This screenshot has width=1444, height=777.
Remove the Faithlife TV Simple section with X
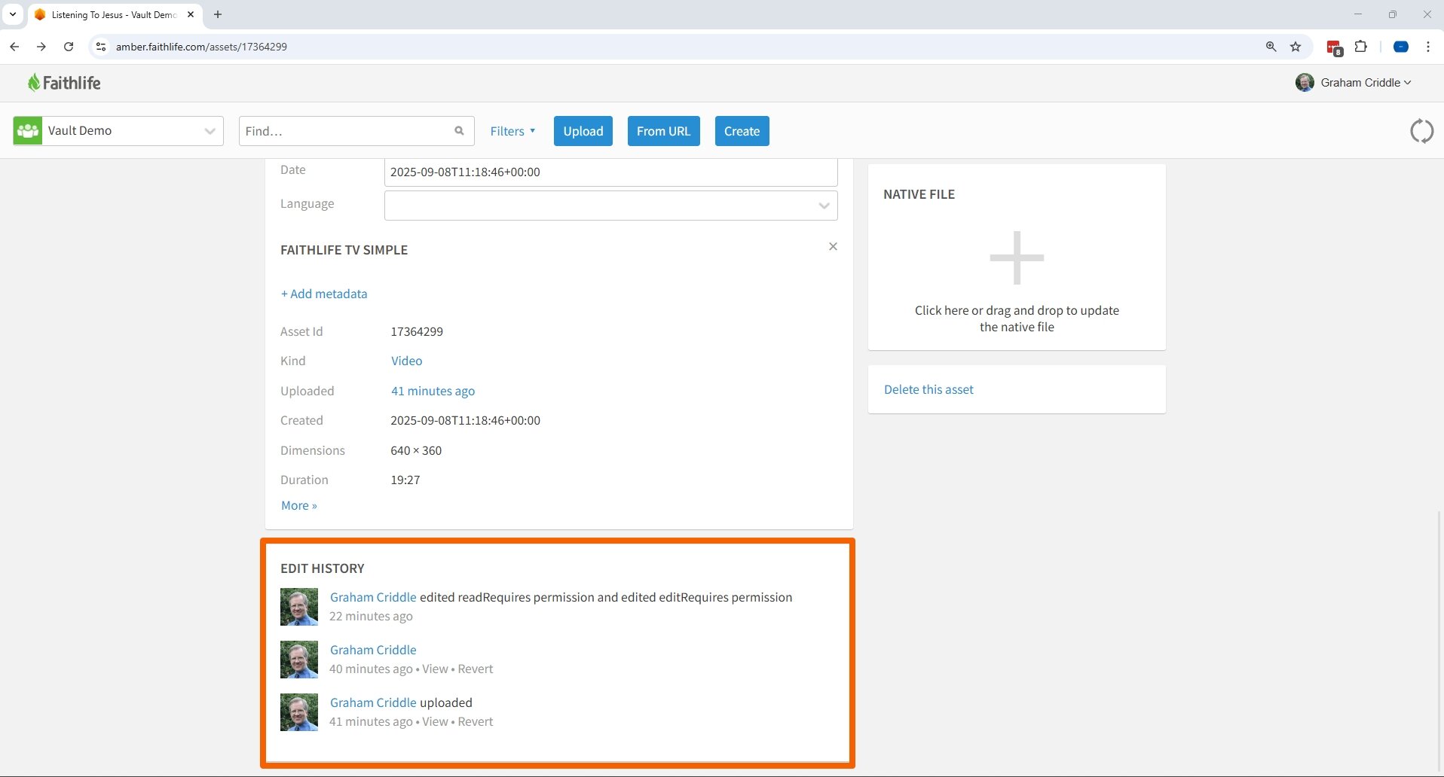(x=833, y=246)
